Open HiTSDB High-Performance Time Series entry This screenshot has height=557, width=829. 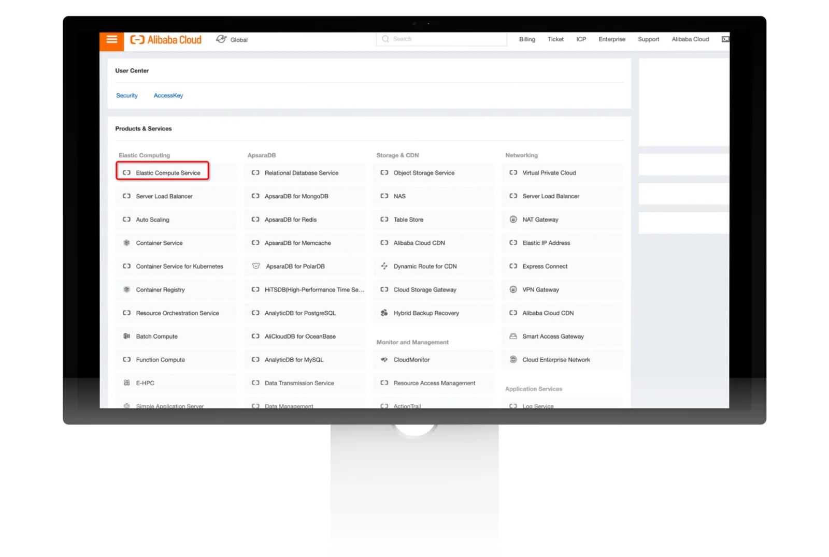click(305, 289)
